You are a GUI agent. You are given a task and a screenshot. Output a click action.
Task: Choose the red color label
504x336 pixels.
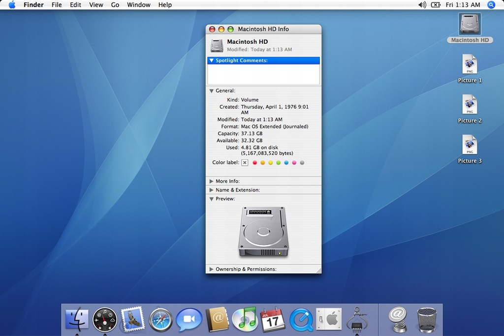[255, 162]
